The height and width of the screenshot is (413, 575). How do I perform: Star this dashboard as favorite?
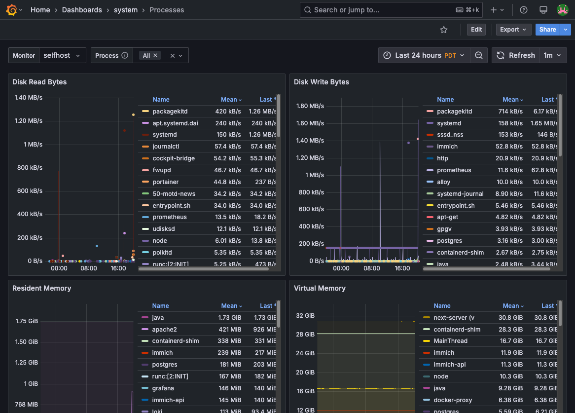[x=444, y=30]
